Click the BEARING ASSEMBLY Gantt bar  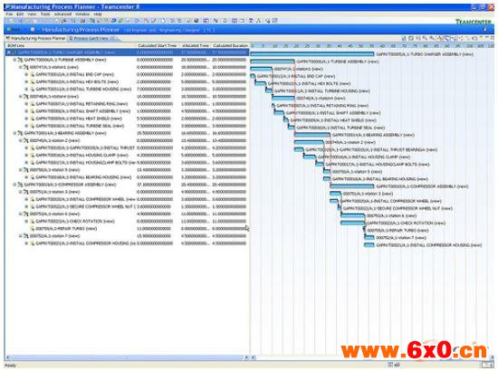312,135
